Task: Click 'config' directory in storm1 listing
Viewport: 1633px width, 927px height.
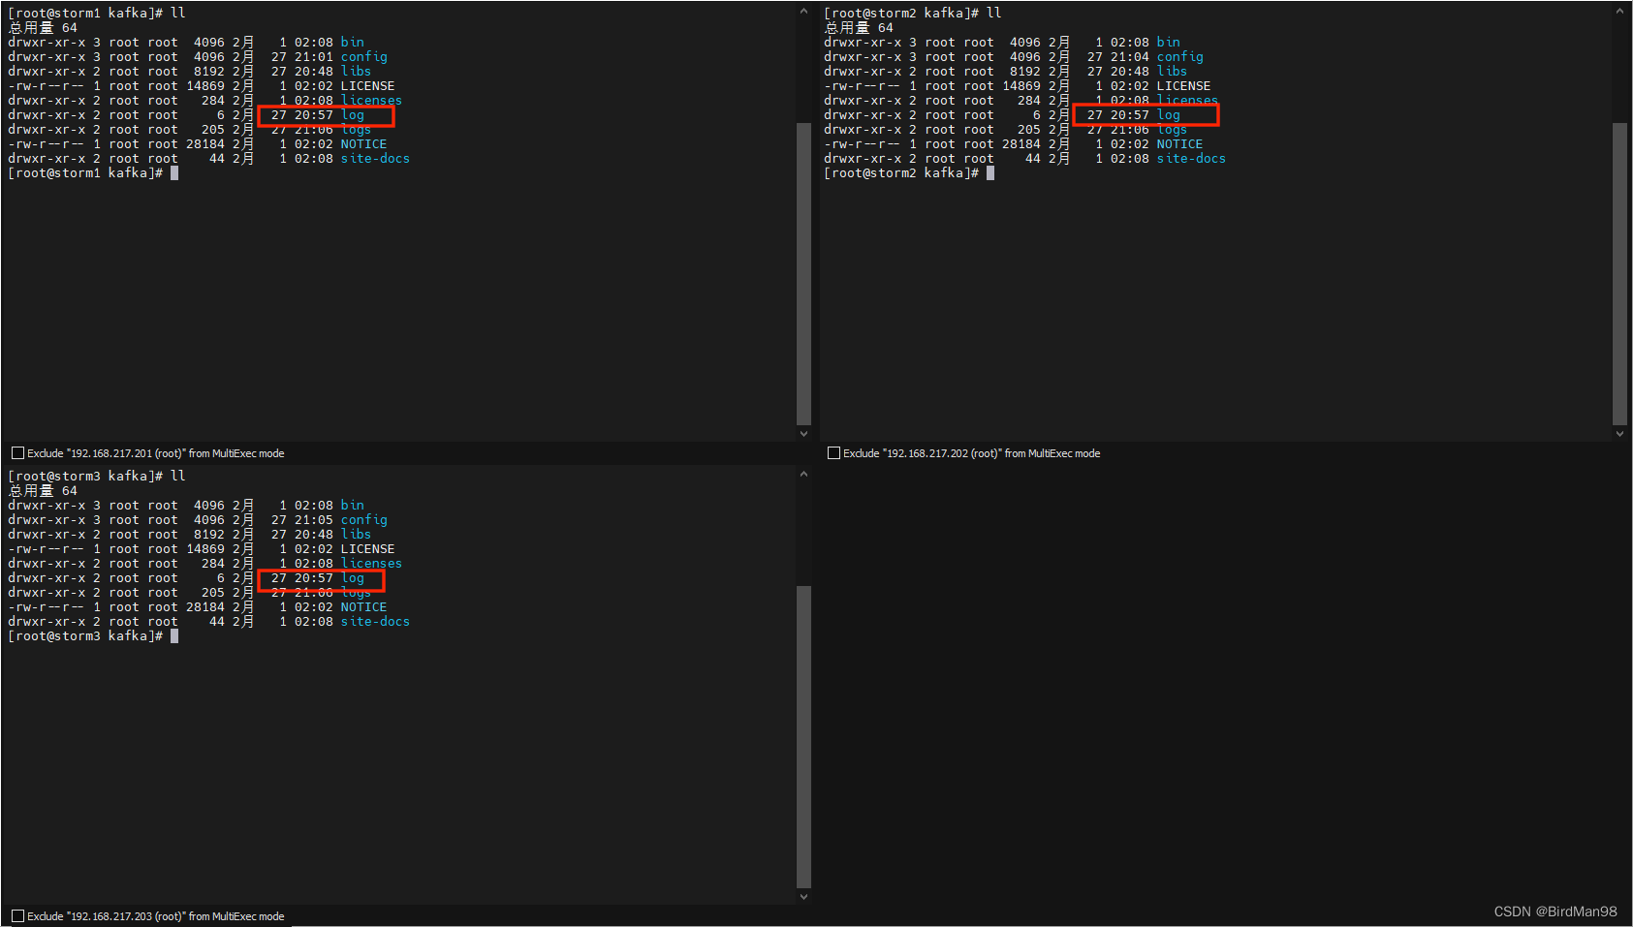Action: (x=364, y=57)
